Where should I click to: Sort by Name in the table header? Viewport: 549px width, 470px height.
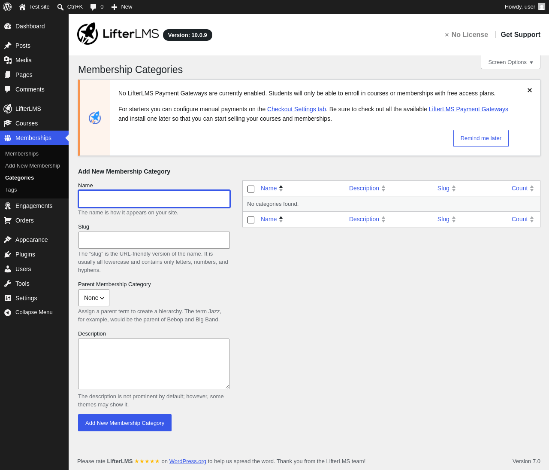click(x=272, y=188)
